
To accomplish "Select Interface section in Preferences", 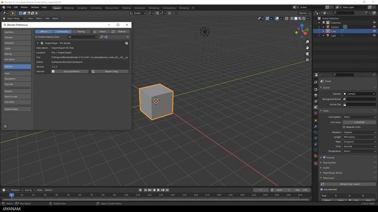I will point(17,32).
